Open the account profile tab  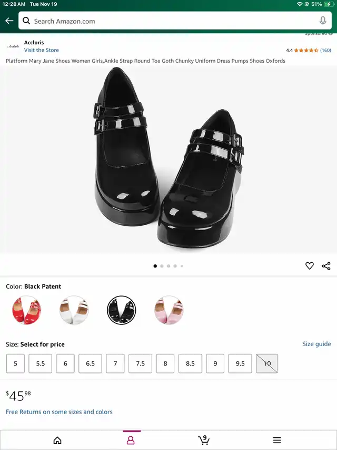131,440
